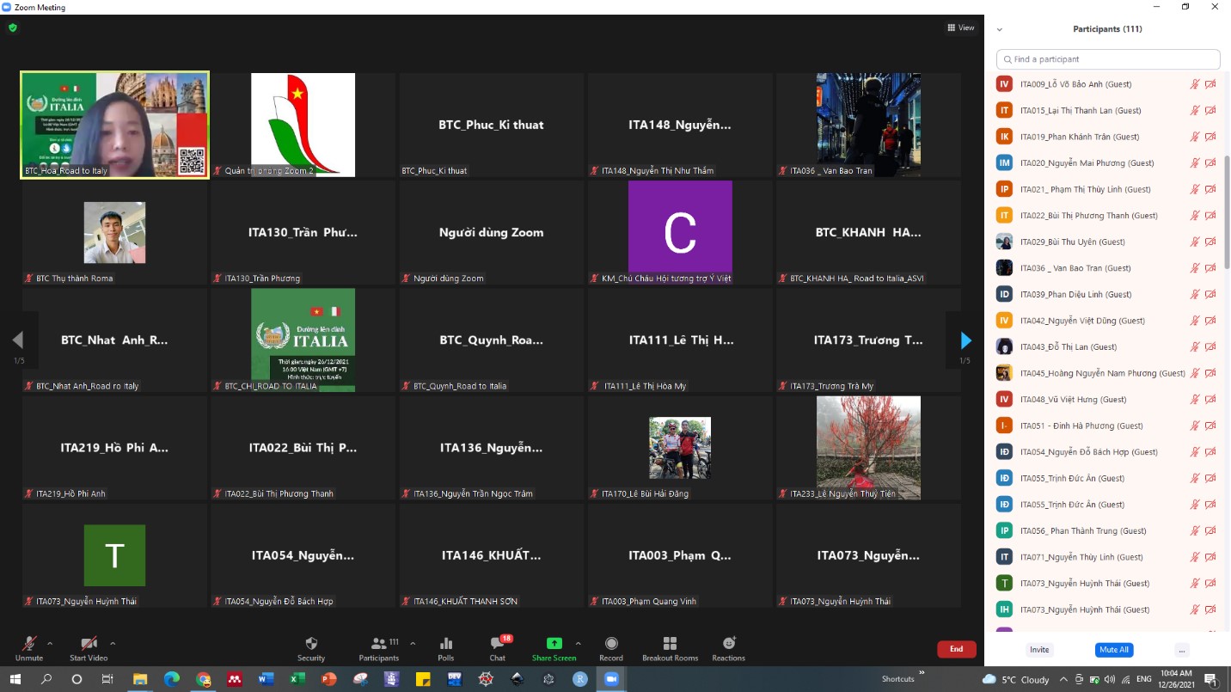Open the more options ellipsis in Participants
This screenshot has width=1231, height=692.
(x=1182, y=650)
